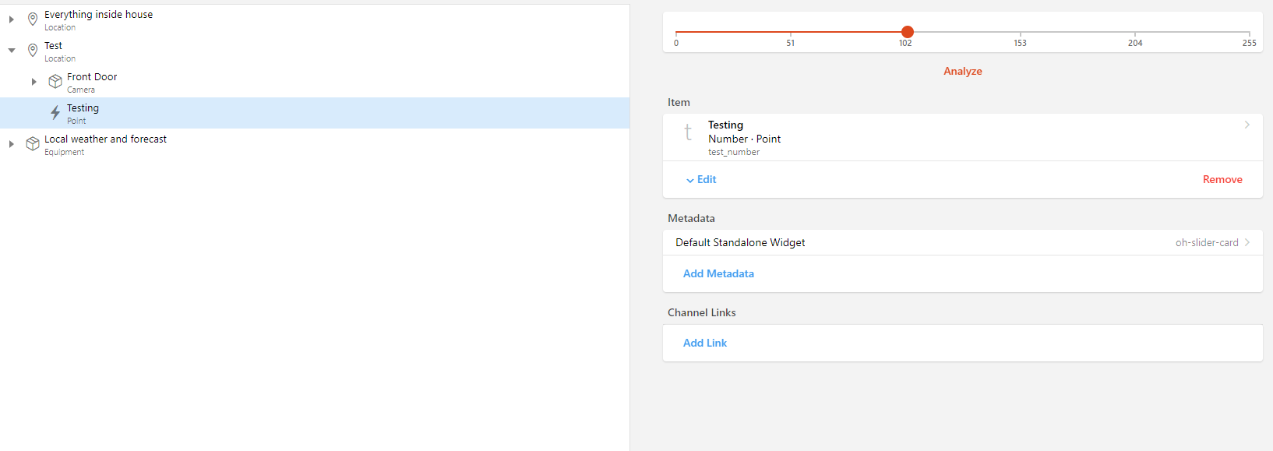Expand the Local weather and forecast node
Image resolution: width=1273 pixels, height=451 pixels.
tap(12, 144)
